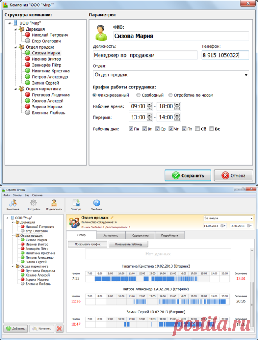Click the Добавить button
The height and width of the screenshot is (340, 258).
click(15, 329)
